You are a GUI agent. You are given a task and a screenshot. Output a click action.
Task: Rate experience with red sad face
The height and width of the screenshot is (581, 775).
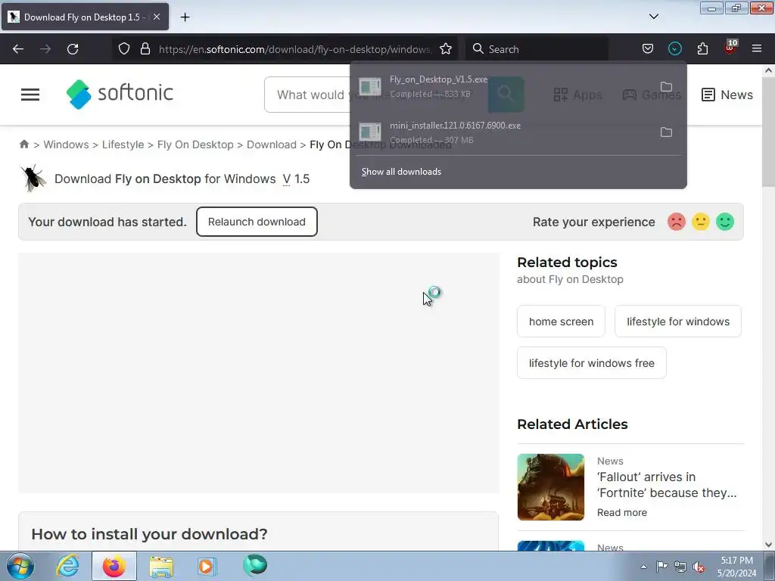676,222
